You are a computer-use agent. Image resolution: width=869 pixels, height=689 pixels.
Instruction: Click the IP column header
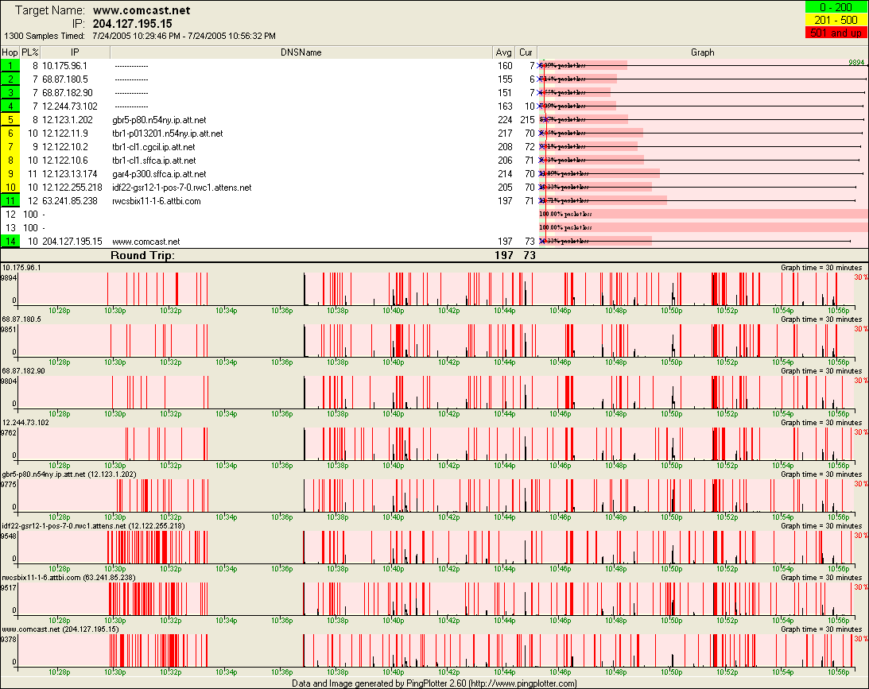[x=75, y=52]
